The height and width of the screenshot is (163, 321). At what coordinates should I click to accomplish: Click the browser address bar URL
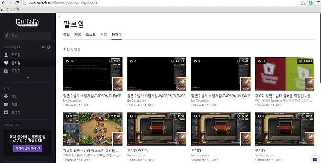pyautogui.click(x=62, y=3)
